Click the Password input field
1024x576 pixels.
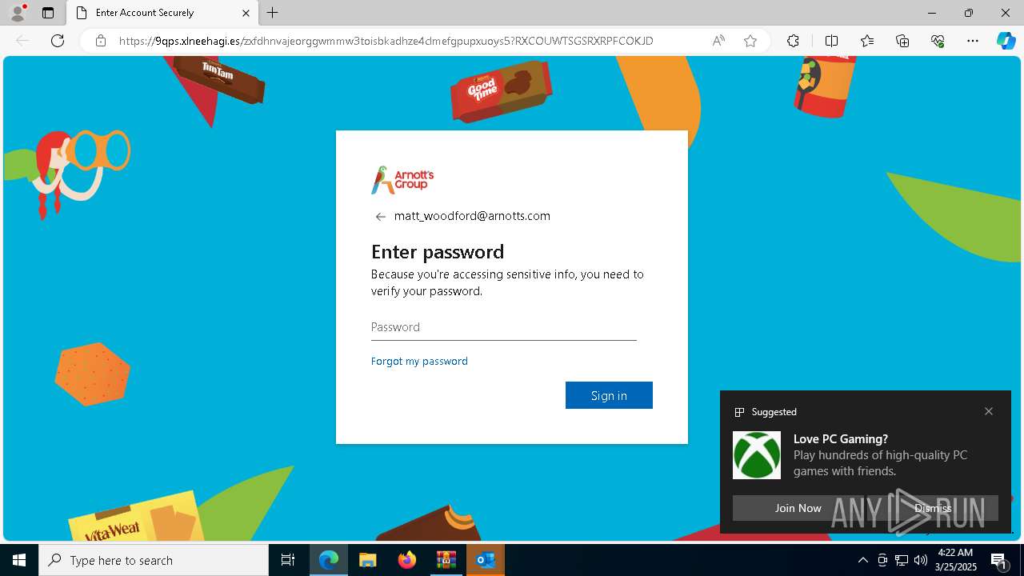tap(504, 327)
